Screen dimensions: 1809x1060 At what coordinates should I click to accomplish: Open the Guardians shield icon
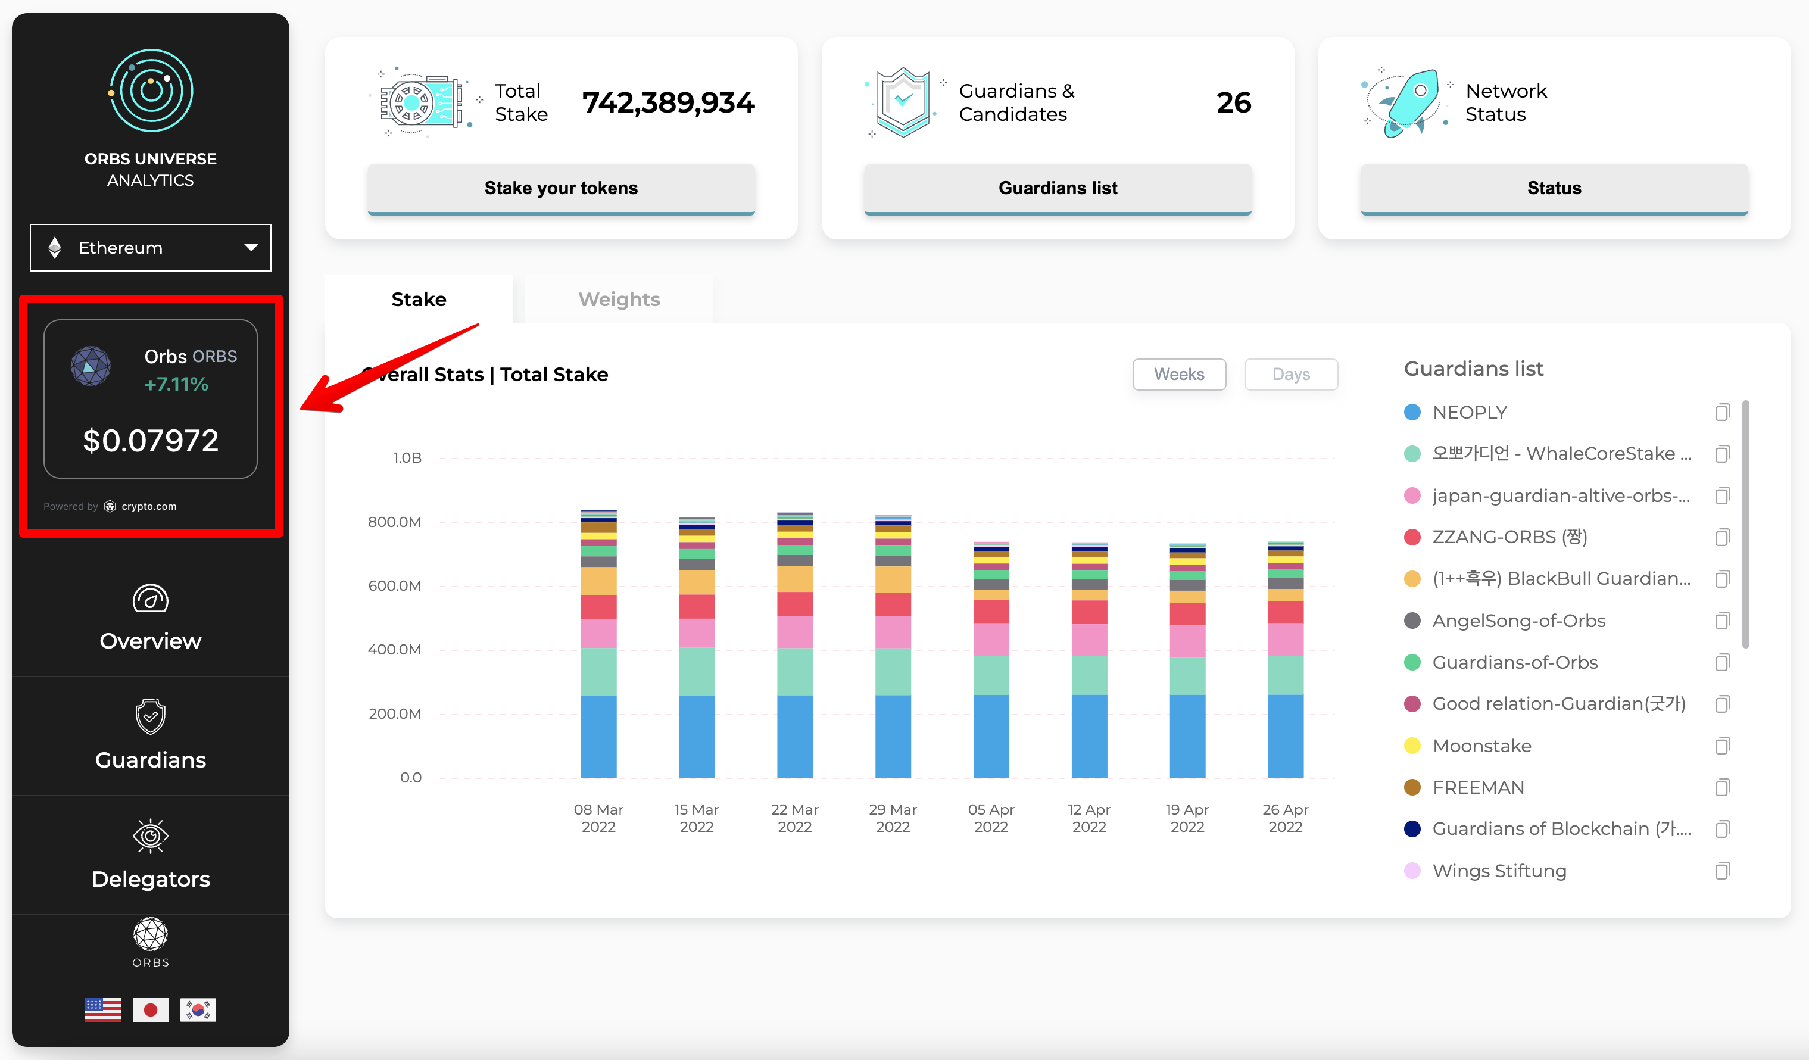pyautogui.click(x=150, y=716)
